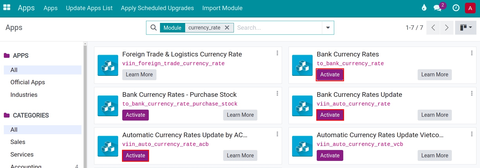The image size is (480, 168).
Task: Click the 'Bank Currency Rates Update' title
Action: pos(359,95)
